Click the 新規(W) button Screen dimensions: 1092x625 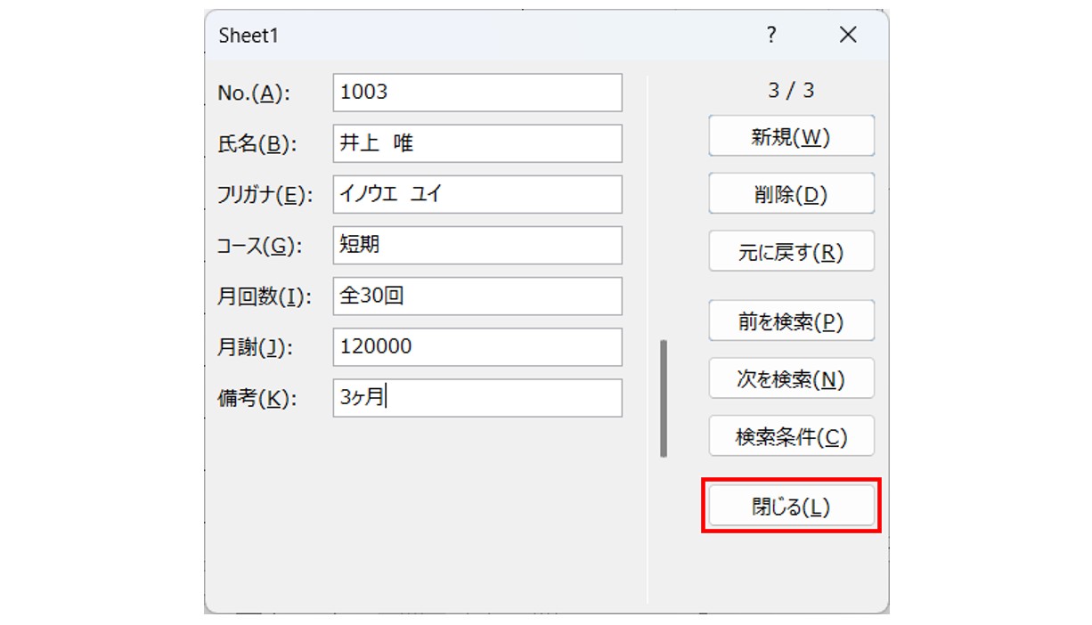(791, 137)
